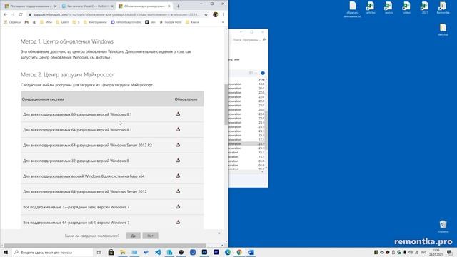Click the taskbar clock
Screen dimensions: 457x257
pyautogui.click(x=436, y=252)
